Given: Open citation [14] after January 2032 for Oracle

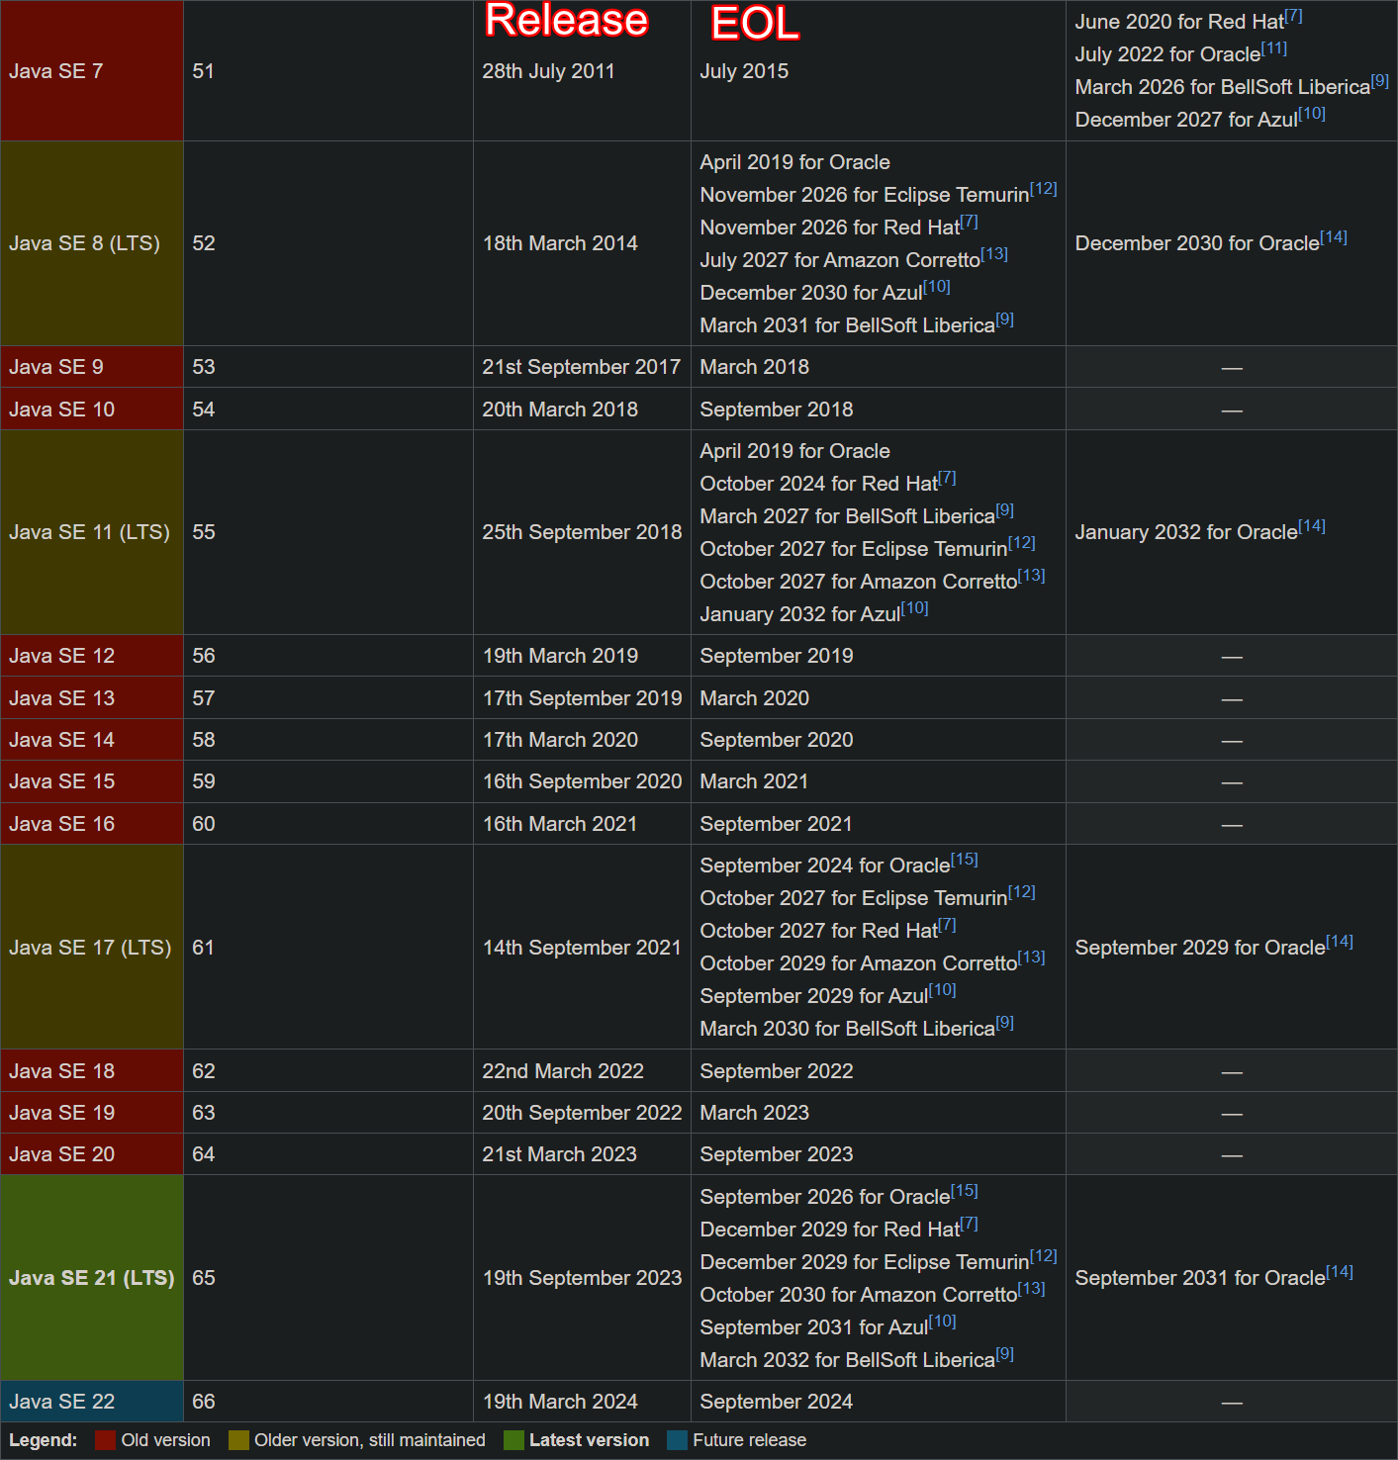Looking at the screenshot, I should (1312, 526).
